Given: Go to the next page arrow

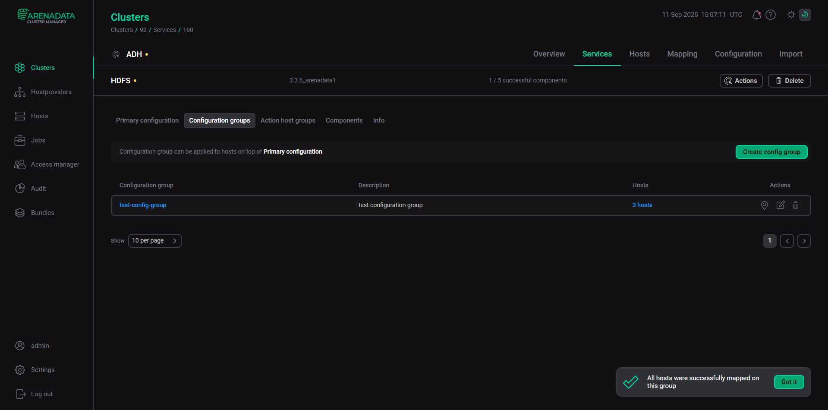Looking at the screenshot, I should click(804, 241).
